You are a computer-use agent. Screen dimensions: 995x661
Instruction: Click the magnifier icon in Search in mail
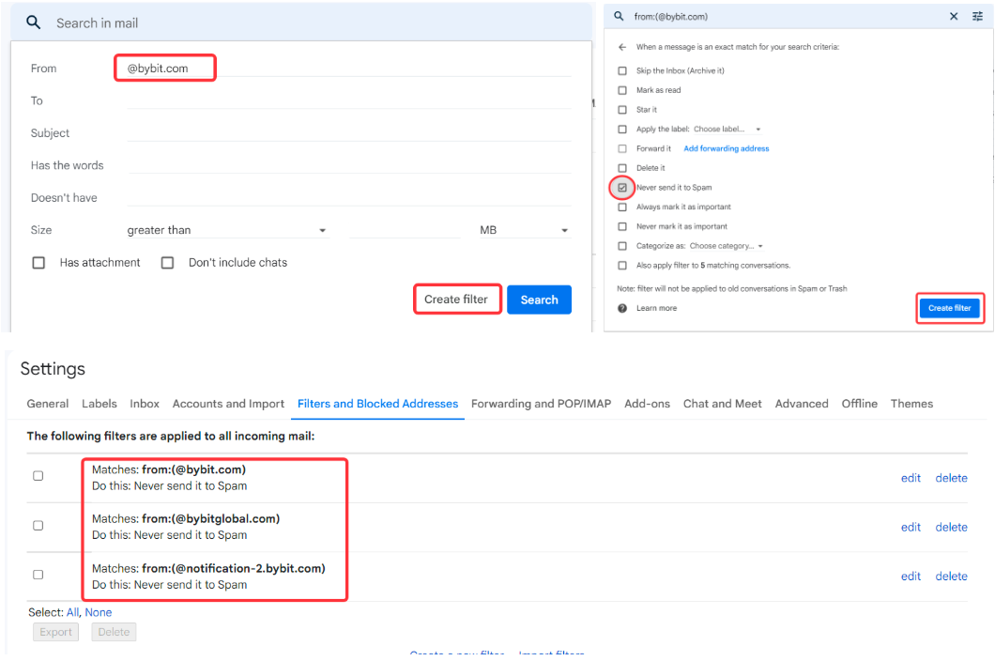pos(33,23)
